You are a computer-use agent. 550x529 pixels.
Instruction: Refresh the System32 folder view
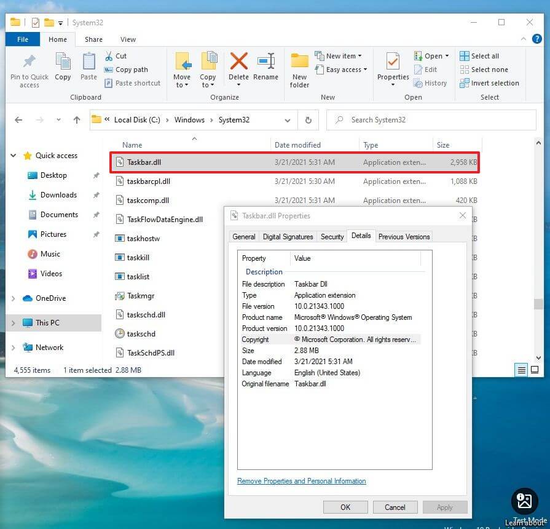(x=308, y=120)
